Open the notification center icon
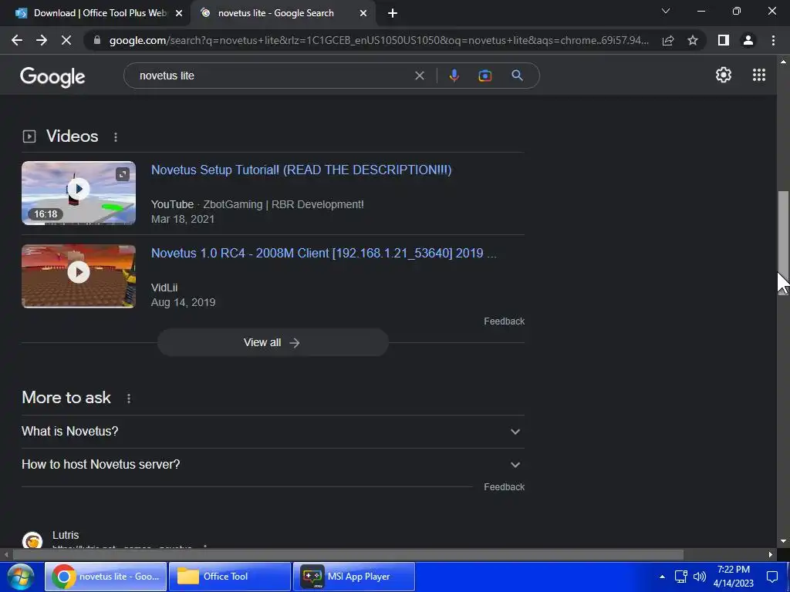The height and width of the screenshot is (592, 790). coord(772,577)
